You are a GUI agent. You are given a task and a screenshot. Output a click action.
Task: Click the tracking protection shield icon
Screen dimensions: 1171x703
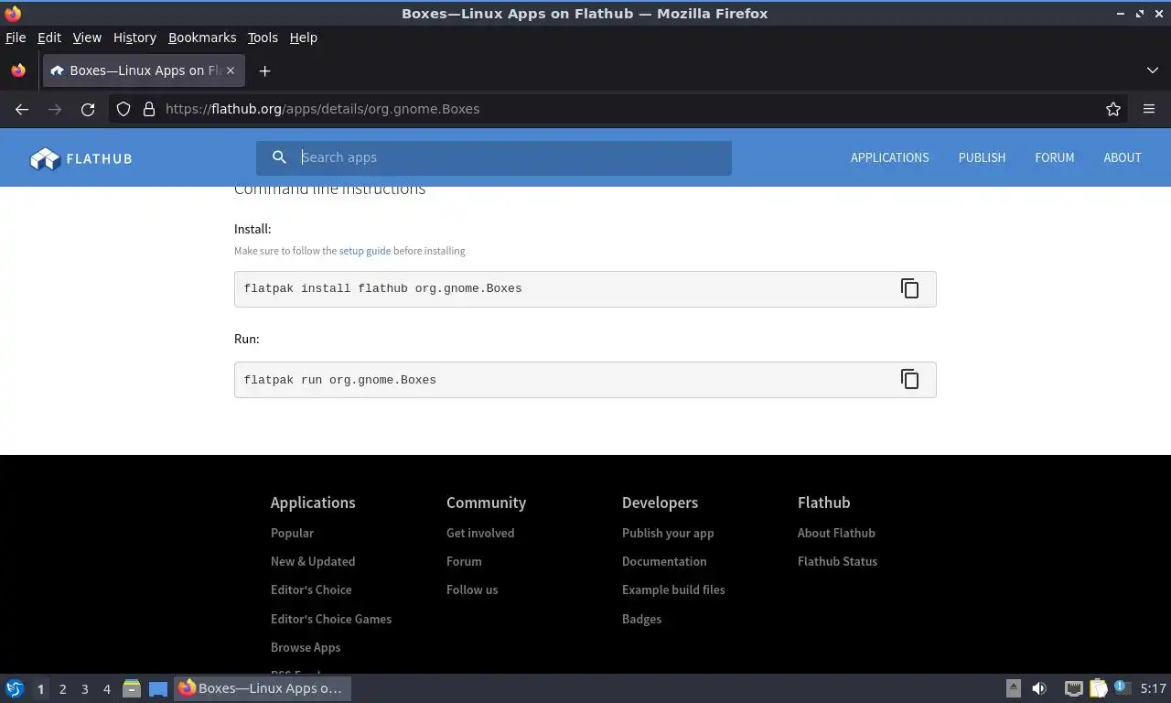[x=124, y=109]
